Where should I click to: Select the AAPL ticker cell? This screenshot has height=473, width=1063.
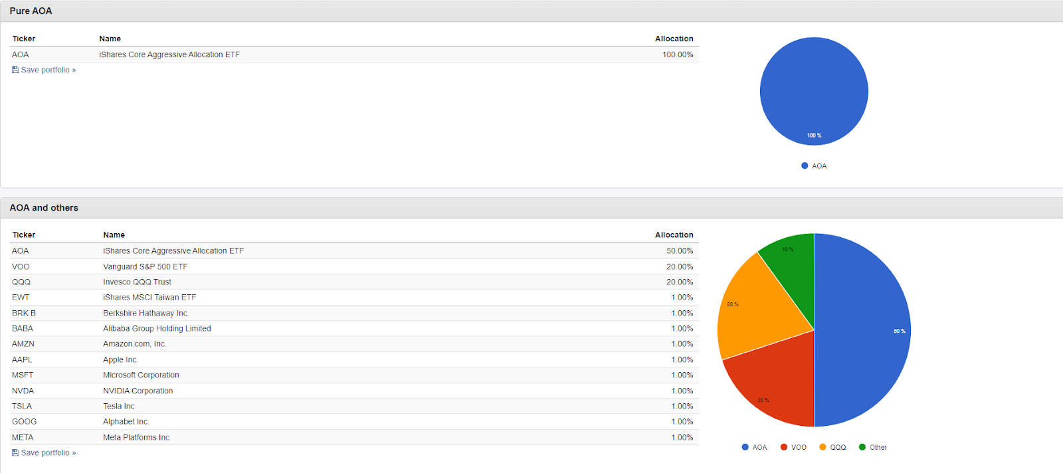(x=22, y=359)
